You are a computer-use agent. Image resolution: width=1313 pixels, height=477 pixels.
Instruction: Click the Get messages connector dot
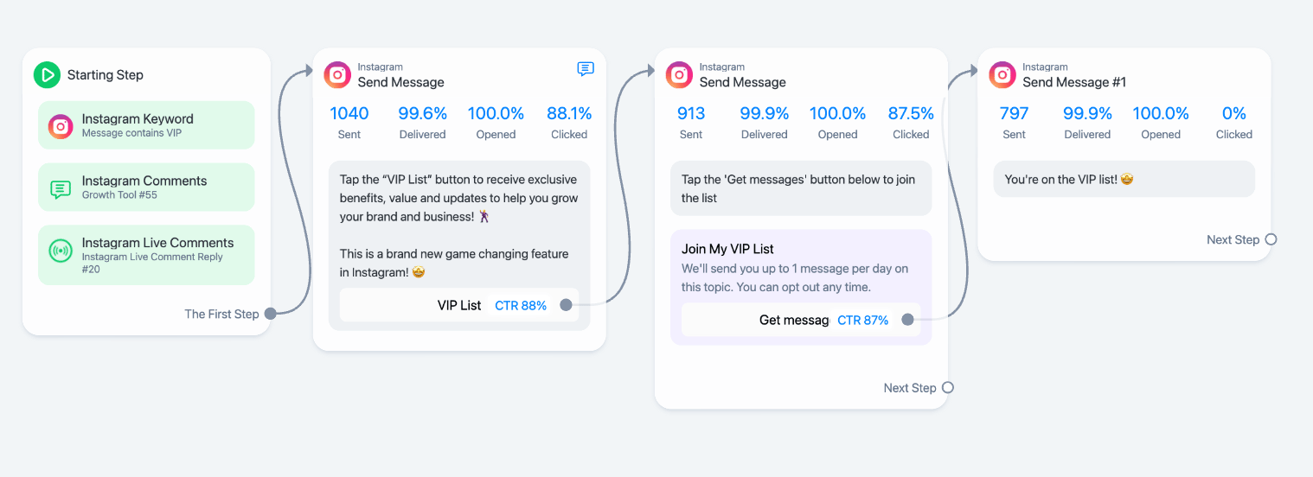[907, 320]
